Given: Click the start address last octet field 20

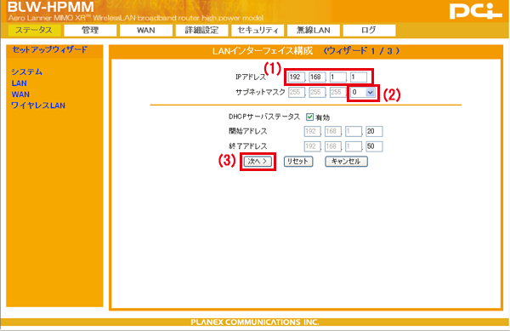Looking at the screenshot, I should click(374, 131).
